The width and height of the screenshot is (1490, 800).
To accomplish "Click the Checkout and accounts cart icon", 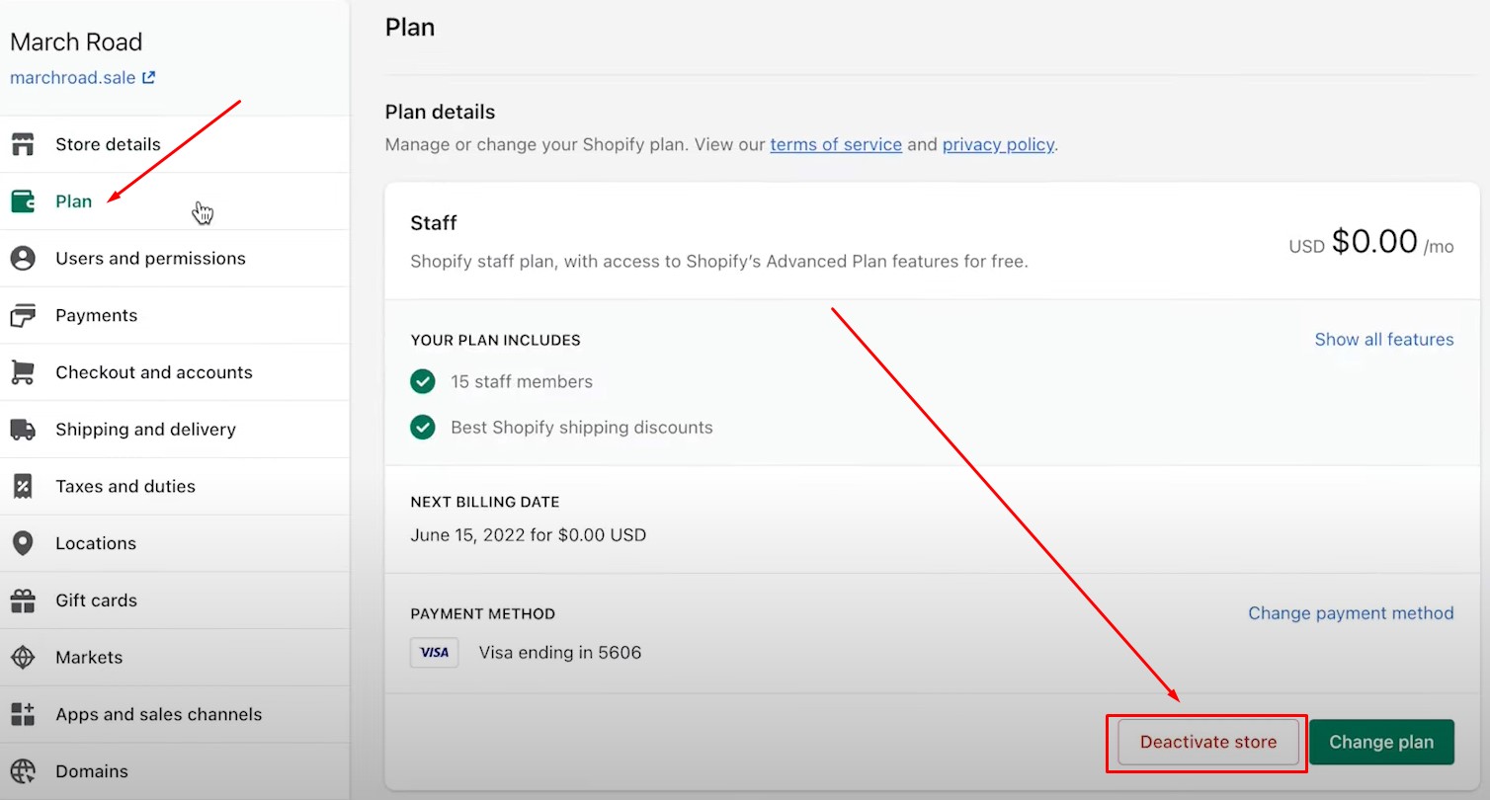I will pyautogui.click(x=23, y=372).
